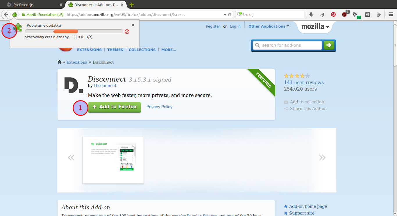This screenshot has width=397, height=216.
Task: Click Add to collection
Action: click(304, 102)
